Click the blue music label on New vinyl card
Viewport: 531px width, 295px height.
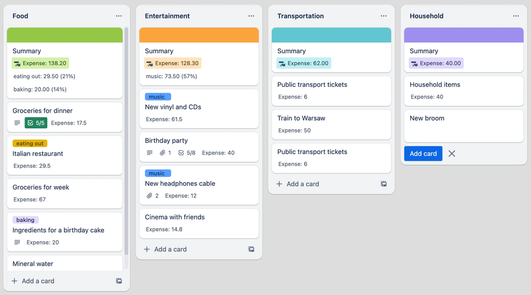pyautogui.click(x=157, y=97)
